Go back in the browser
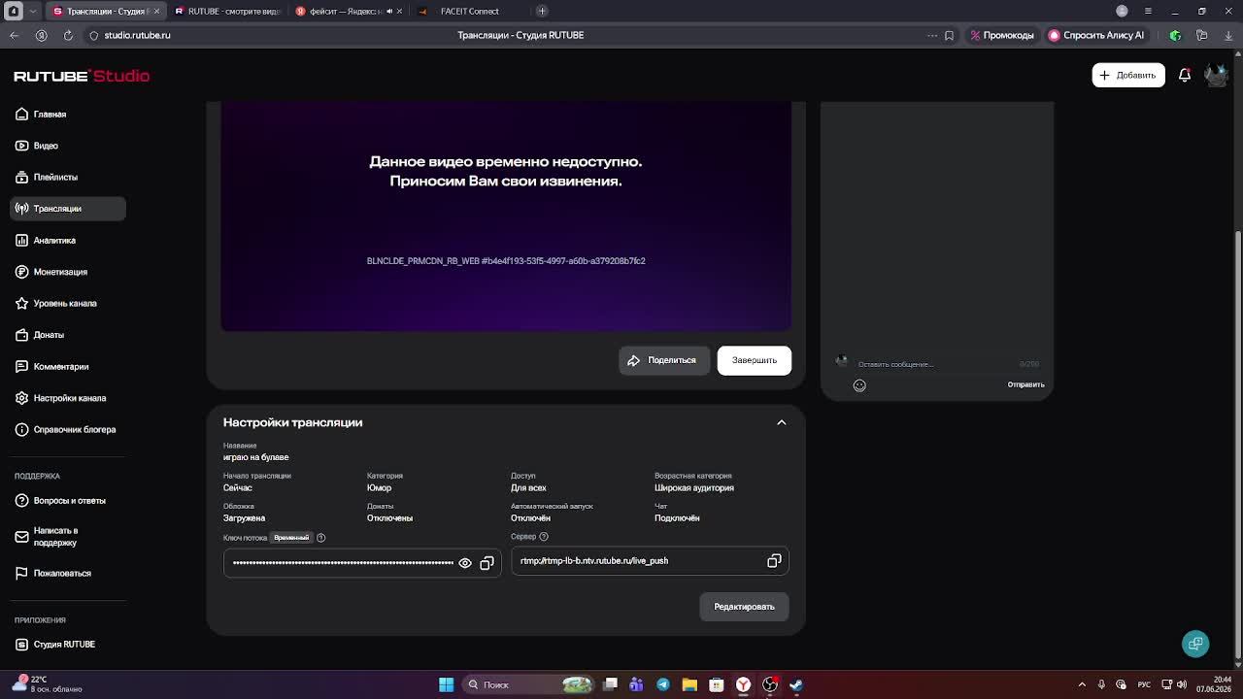The width and height of the screenshot is (1243, 699). [x=14, y=35]
